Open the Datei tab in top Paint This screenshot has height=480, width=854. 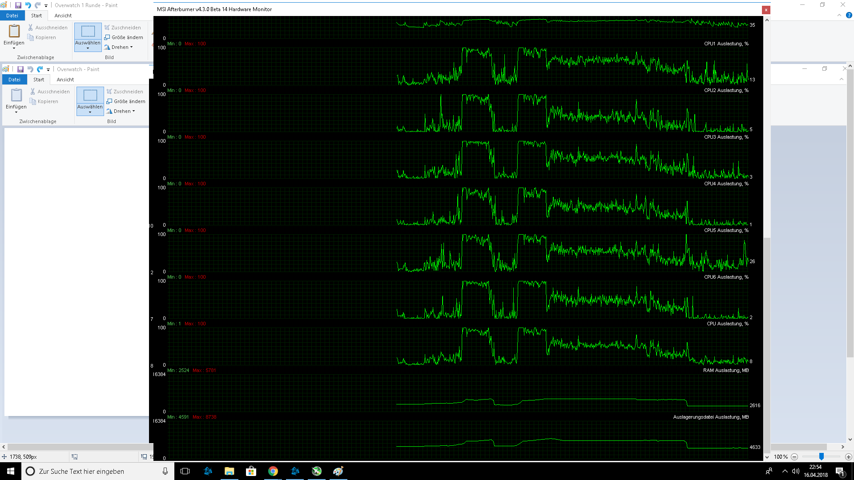click(12, 16)
